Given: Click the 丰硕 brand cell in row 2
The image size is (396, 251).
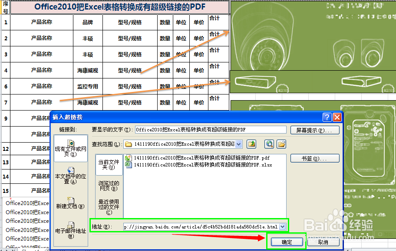Looking at the screenshot, I should [88, 38].
